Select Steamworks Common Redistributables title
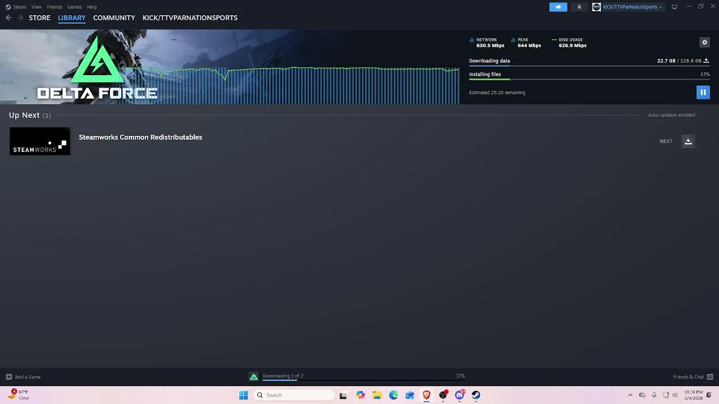The height and width of the screenshot is (404, 719). (140, 137)
